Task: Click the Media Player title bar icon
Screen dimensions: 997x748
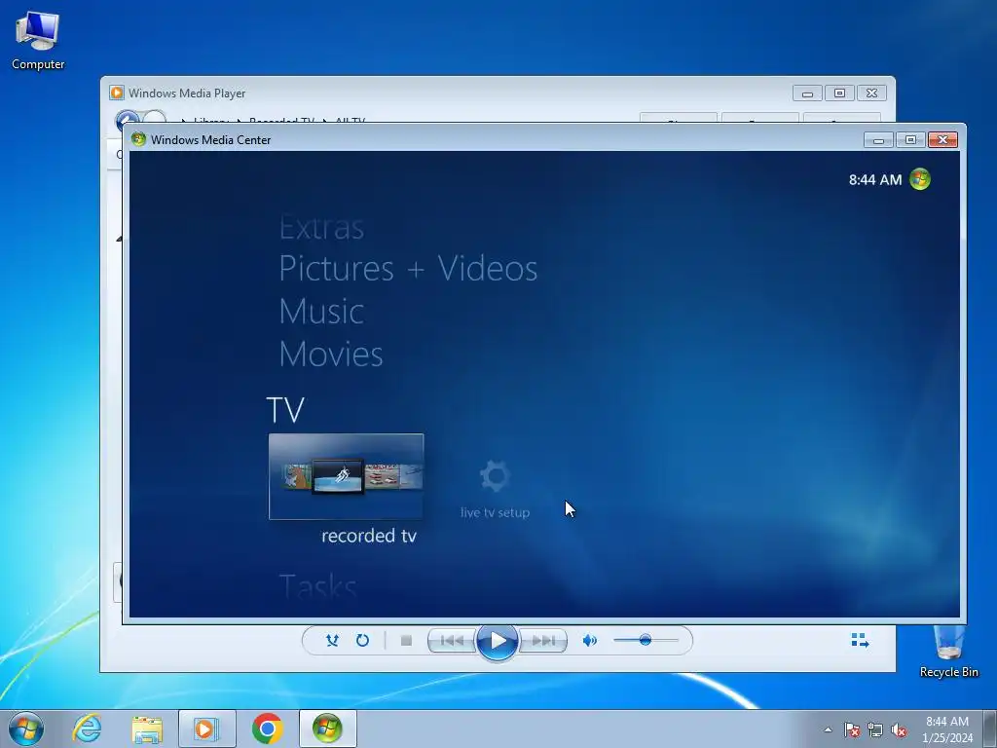Action: pyautogui.click(x=117, y=93)
